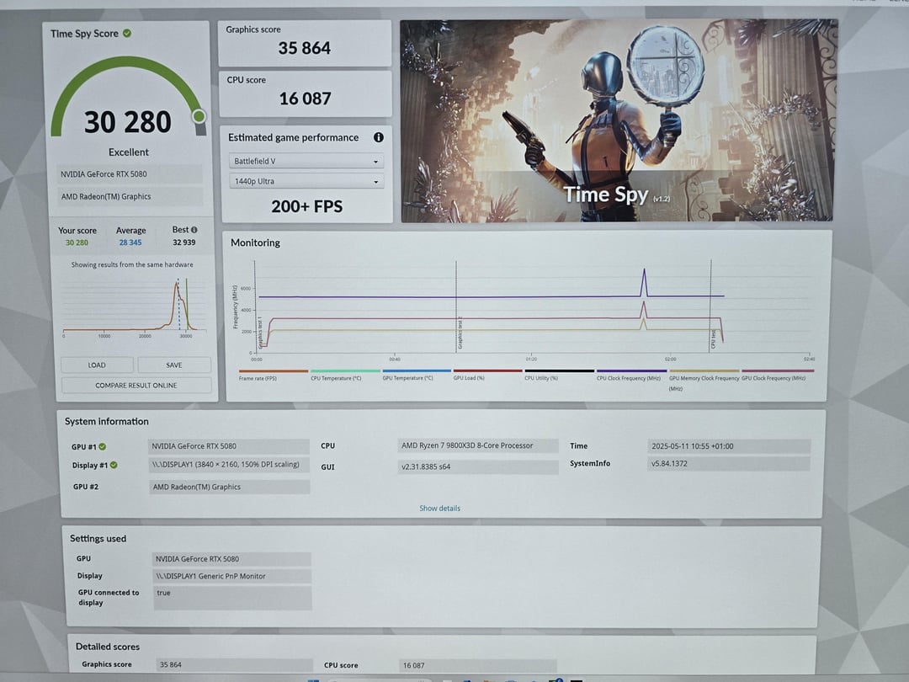
Task: Click the Graphics score value 35 864
Action: (x=305, y=48)
